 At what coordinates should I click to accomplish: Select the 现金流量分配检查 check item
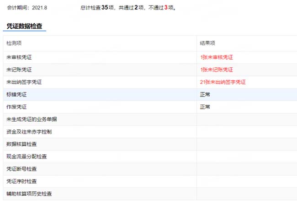(x=27, y=157)
